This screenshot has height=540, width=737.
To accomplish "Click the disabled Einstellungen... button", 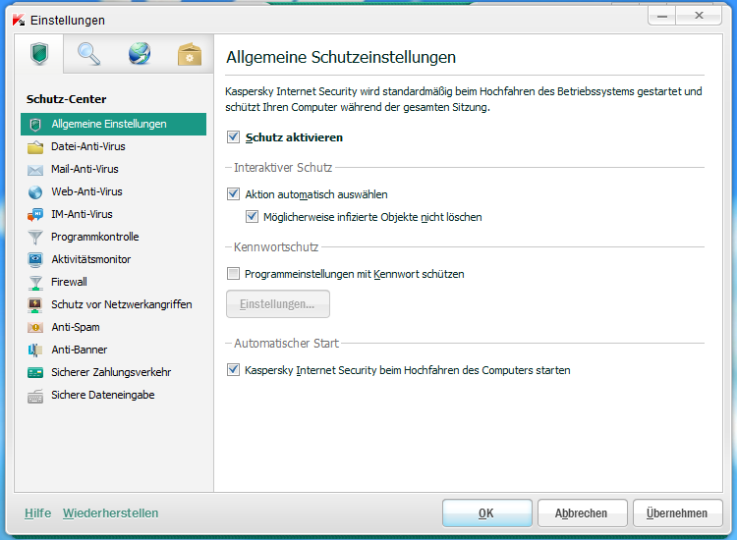I will [278, 303].
